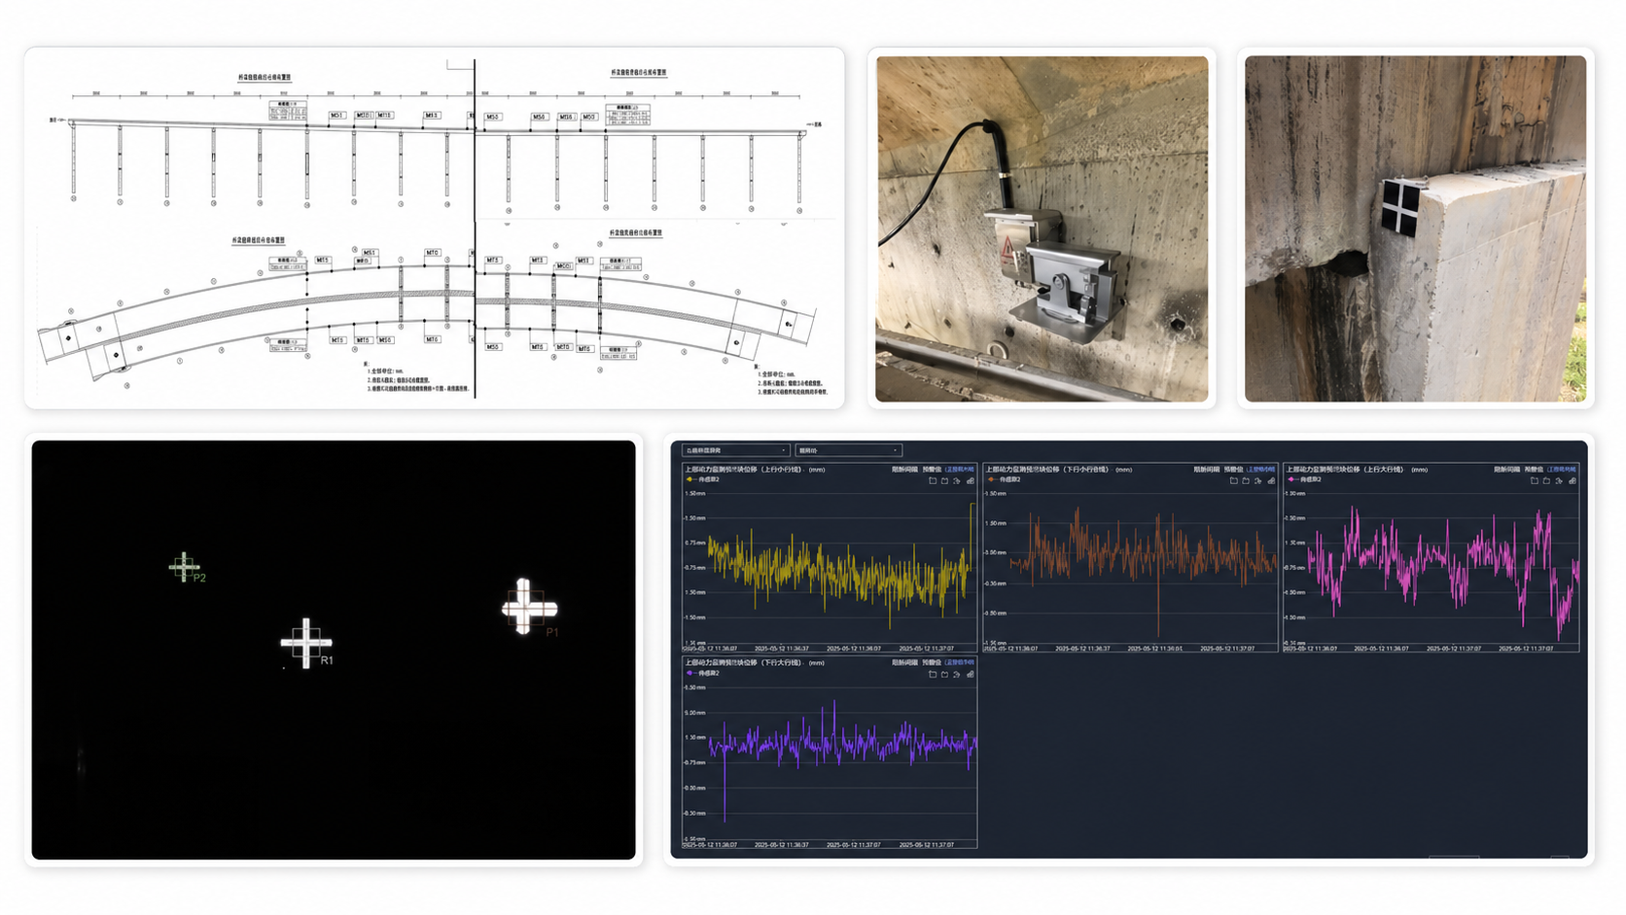Click zoom reset icon on purple chart toolbar
Image resolution: width=1626 pixels, height=915 pixels.
tap(944, 674)
